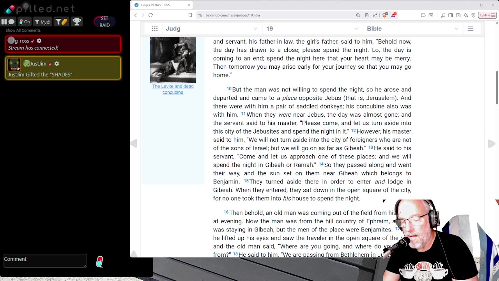The height and width of the screenshot is (281, 499).
Task: Close the Judges 19 browser tab
Action: coord(189,5)
